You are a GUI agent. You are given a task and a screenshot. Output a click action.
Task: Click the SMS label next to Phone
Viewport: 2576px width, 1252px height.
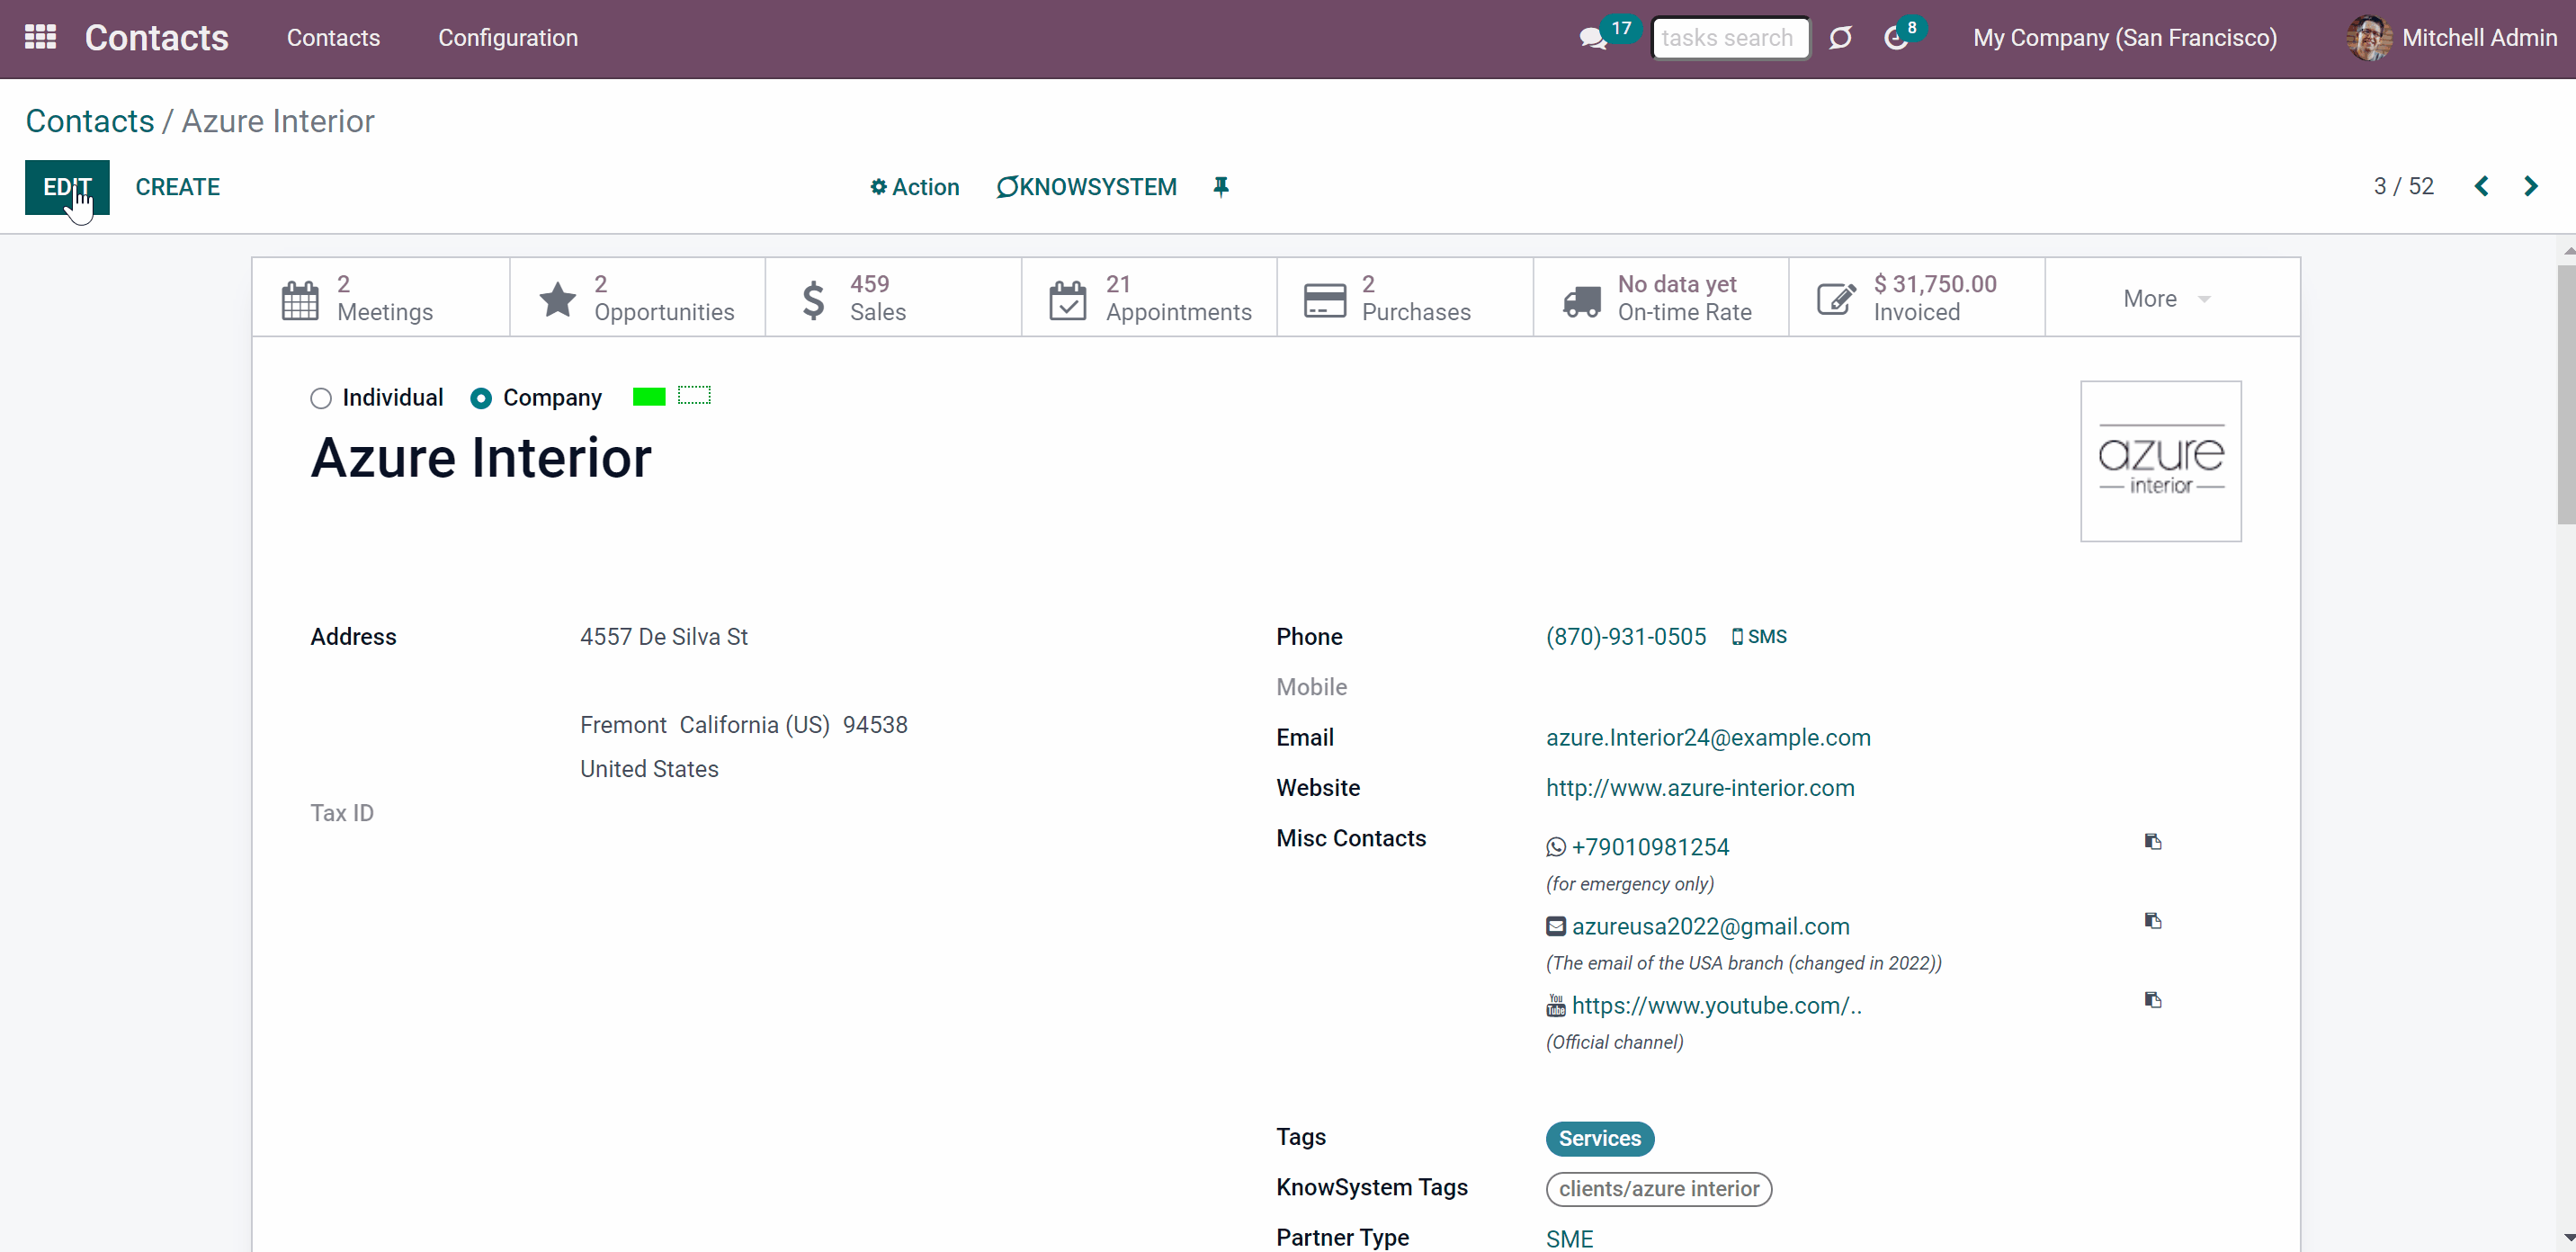click(1767, 637)
